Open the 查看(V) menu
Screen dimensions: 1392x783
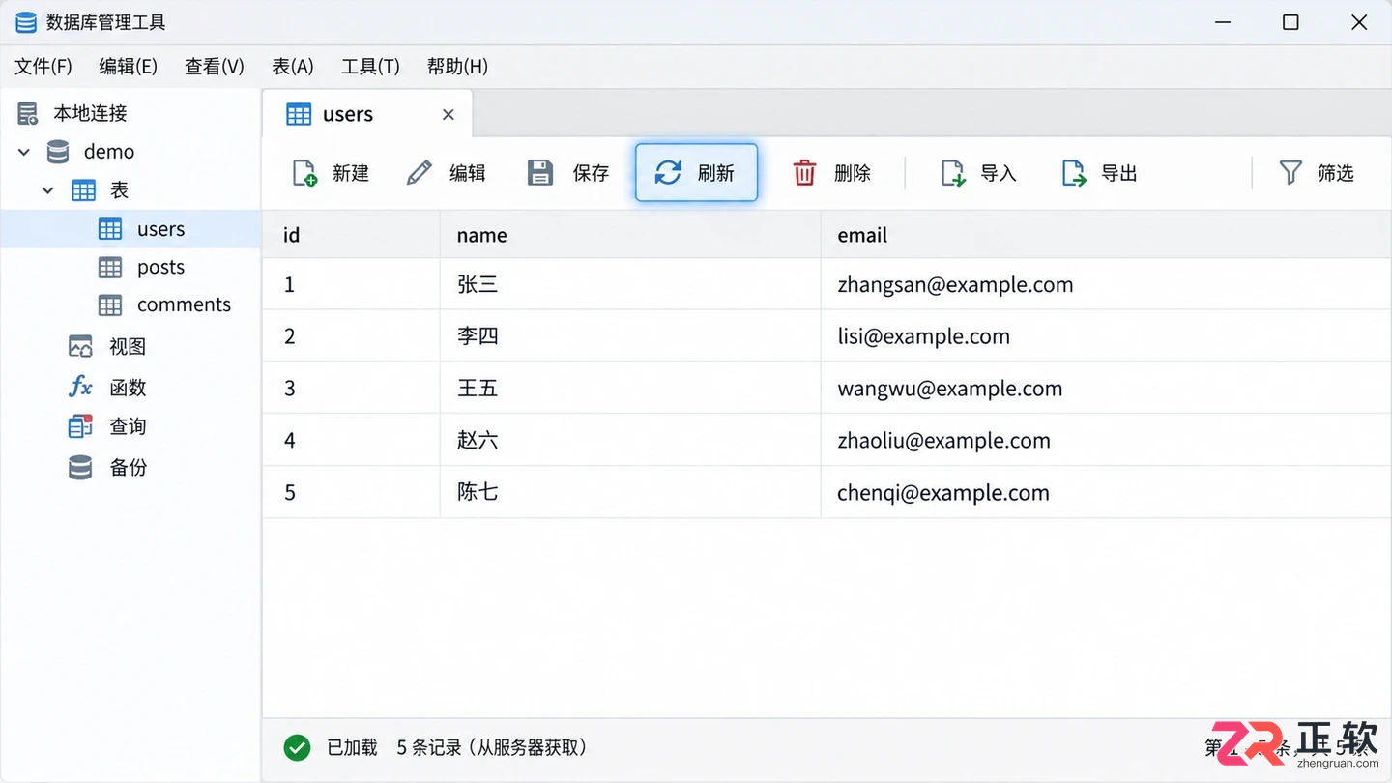click(x=215, y=66)
